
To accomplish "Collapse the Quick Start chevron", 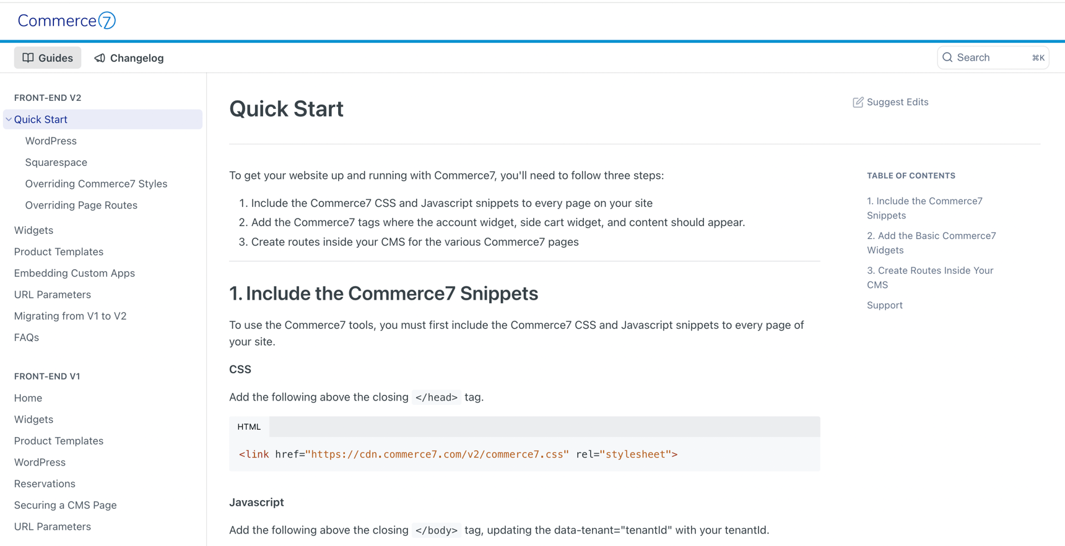I will 9,119.
